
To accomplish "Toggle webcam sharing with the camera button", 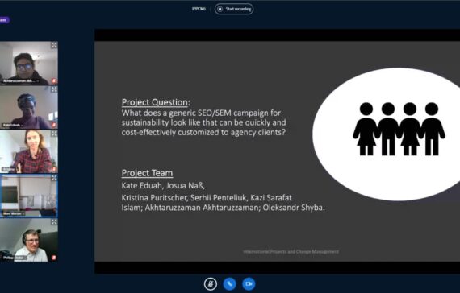I will tap(249, 283).
